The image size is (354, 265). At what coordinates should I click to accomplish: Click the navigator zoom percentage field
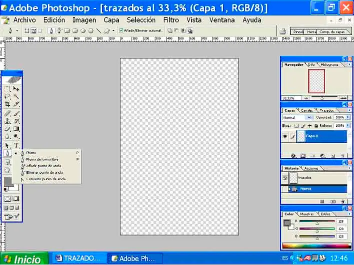pos(291,98)
